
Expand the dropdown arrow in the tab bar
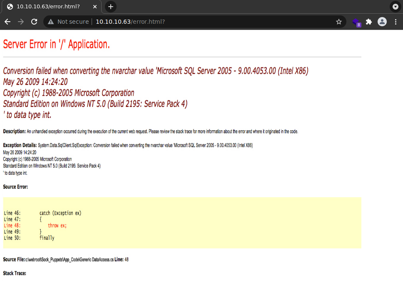(x=395, y=7)
